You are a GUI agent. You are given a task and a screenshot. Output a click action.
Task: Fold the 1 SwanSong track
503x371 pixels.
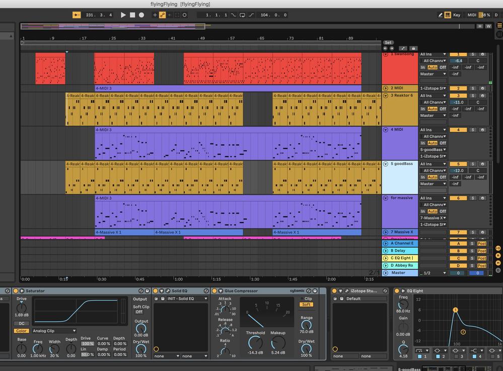click(x=386, y=54)
